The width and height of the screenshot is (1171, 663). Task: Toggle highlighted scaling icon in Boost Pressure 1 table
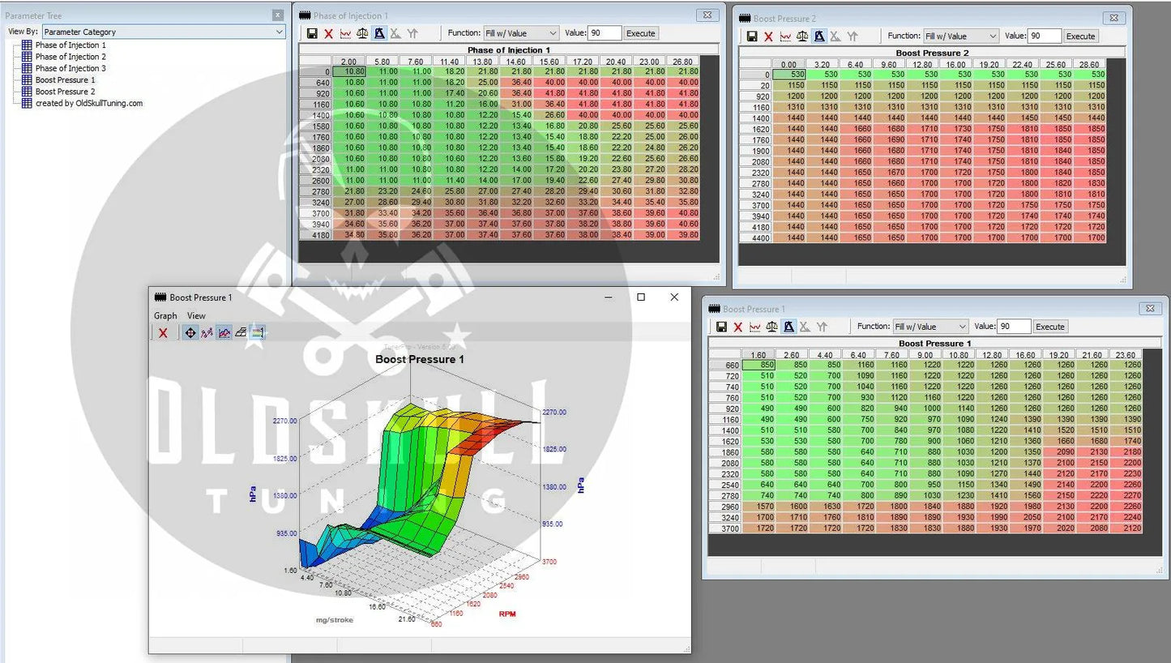point(789,327)
